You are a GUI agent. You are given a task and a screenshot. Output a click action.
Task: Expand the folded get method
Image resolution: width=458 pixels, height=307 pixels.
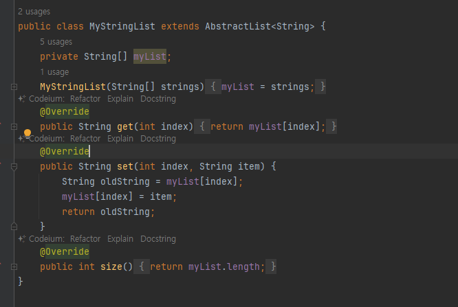[14, 126]
